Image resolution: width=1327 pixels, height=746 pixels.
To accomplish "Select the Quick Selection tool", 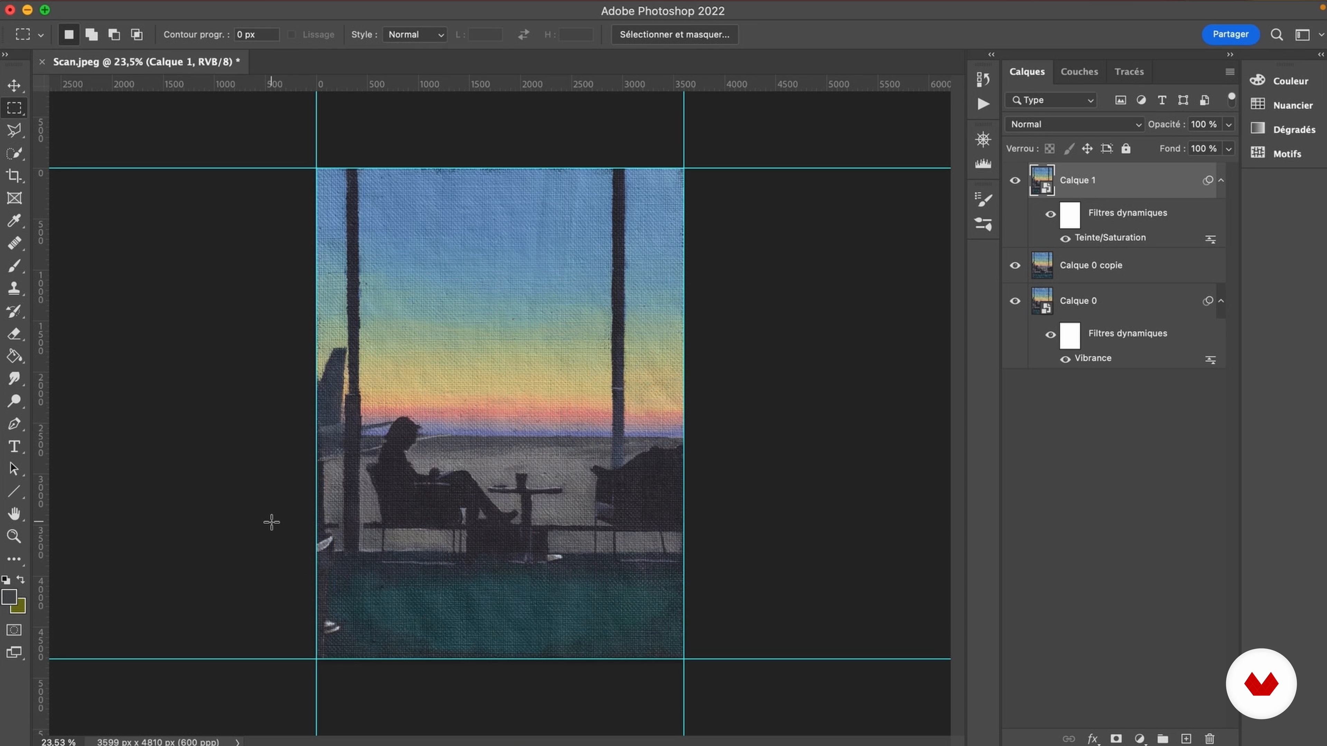I will [14, 153].
